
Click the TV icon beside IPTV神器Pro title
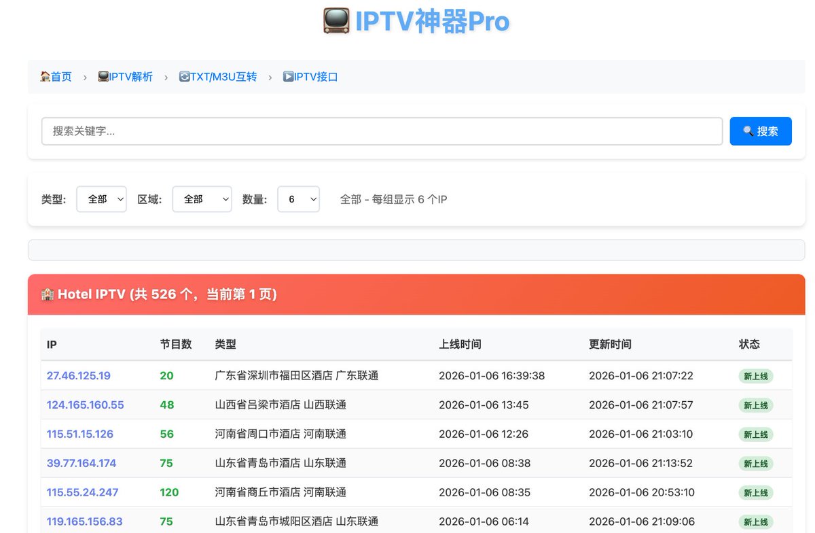336,21
